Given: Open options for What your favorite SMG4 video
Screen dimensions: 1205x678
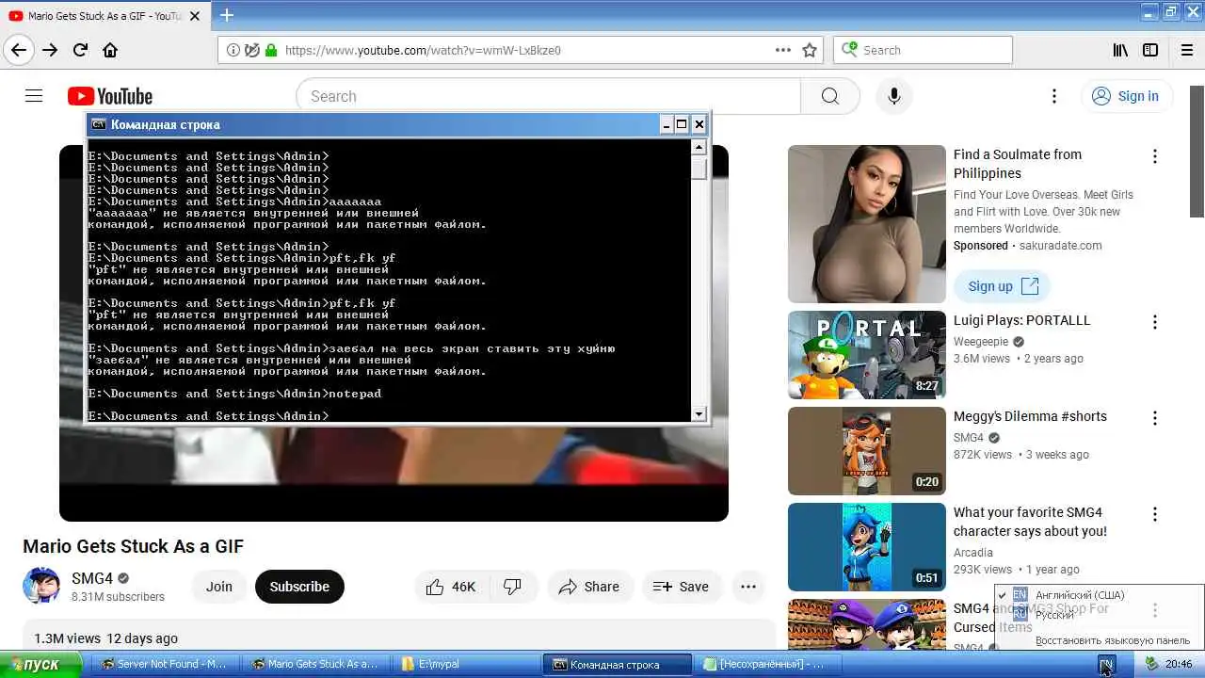Looking at the screenshot, I should [1155, 514].
